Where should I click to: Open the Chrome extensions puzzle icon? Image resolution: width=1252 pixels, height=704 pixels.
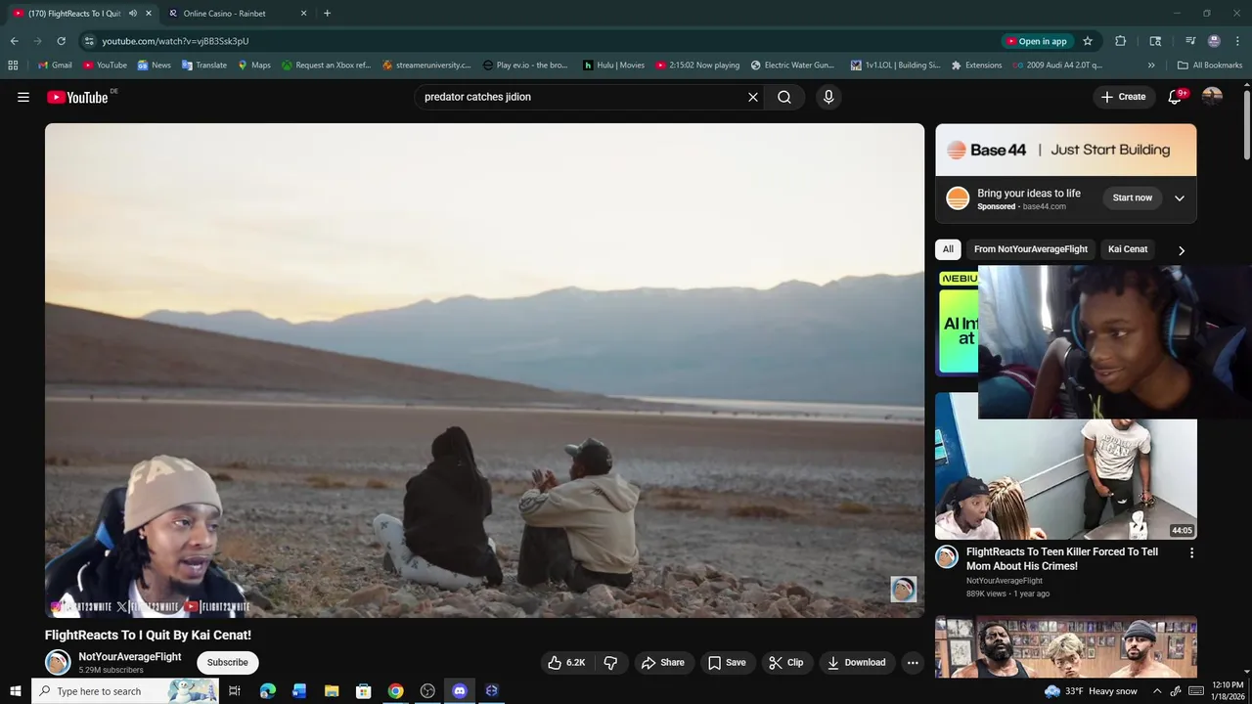(1121, 41)
